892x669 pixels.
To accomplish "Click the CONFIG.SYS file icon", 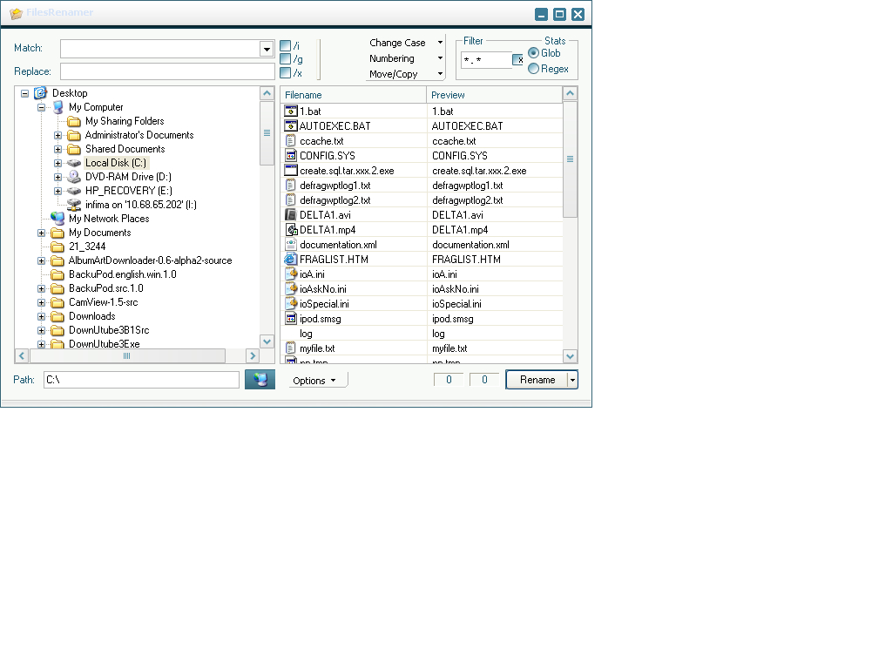I will click(x=292, y=156).
